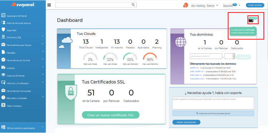Click the Plantillas document icon
The height and width of the screenshot is (133, 268).
pos(3,52)
